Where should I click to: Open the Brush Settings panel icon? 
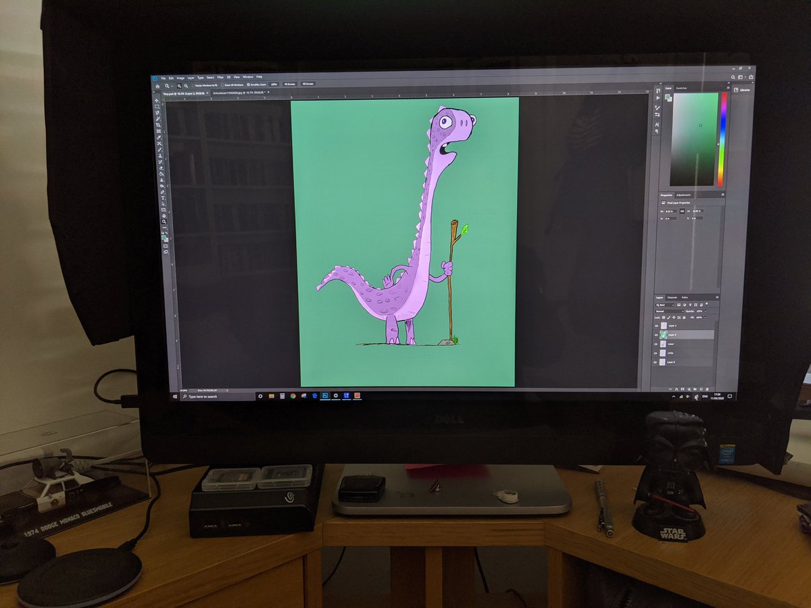(x=658, y=107)
